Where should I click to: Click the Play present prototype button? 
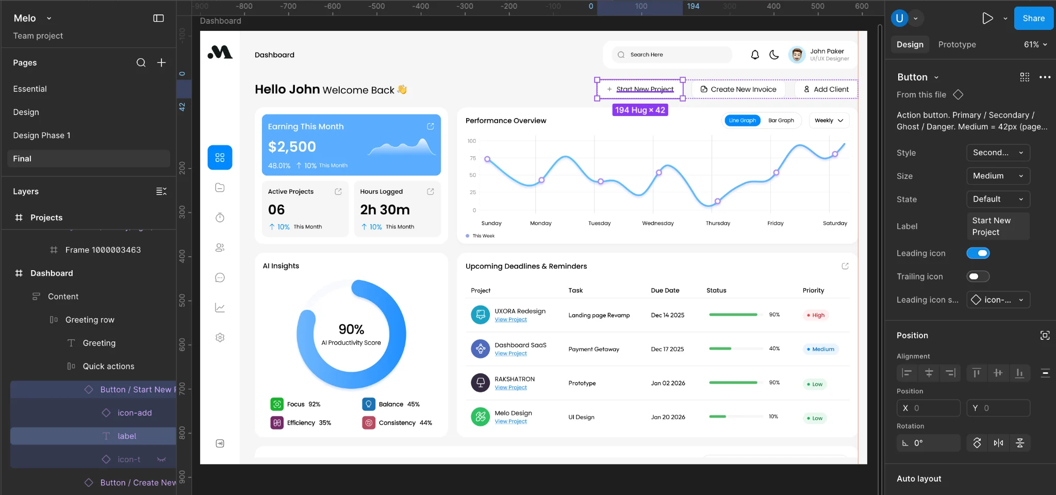click(x=987, y=19)
